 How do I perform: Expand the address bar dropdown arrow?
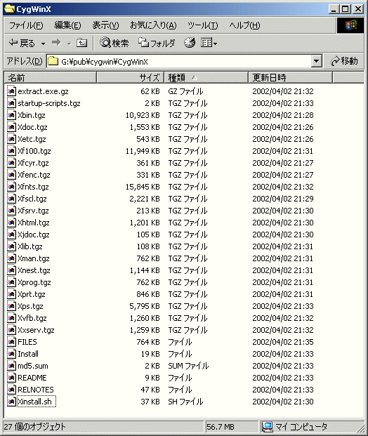(316, 61)
